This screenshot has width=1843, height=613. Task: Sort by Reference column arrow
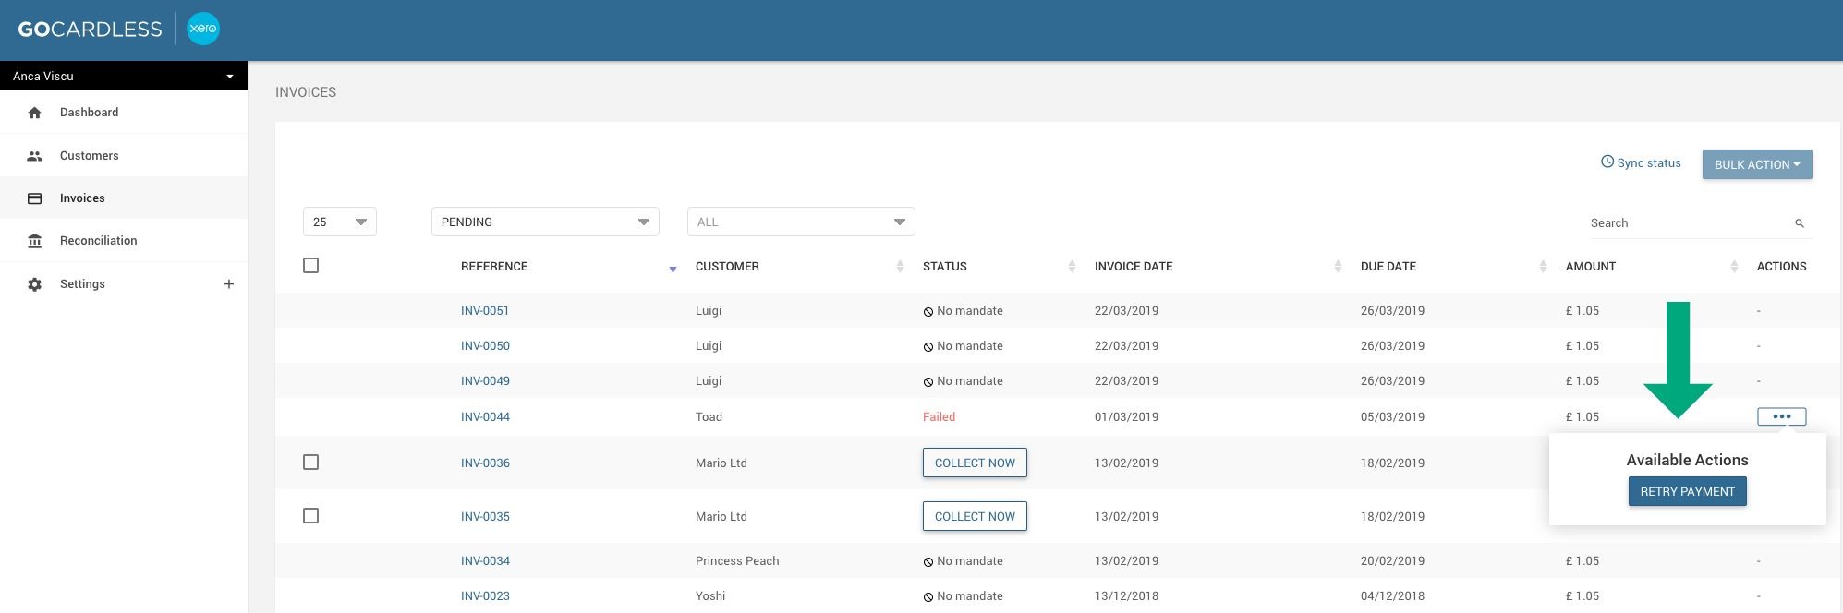point(673,270)
